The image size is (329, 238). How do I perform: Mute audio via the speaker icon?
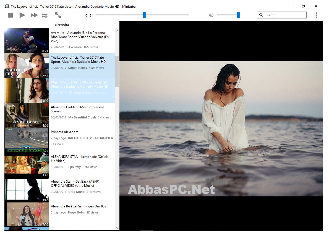(211, 15)
